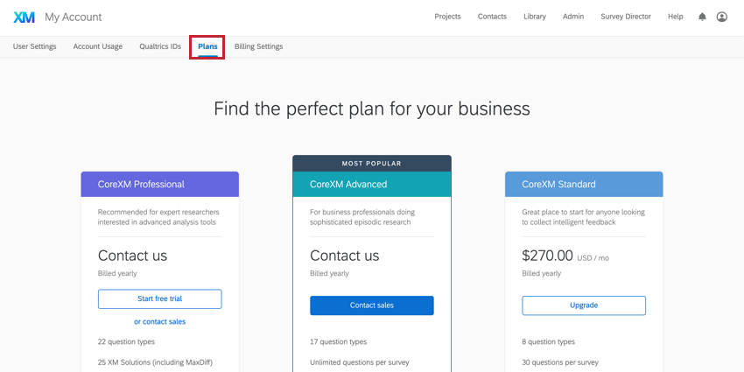Open the Account Usage tab

click(98, 46)
